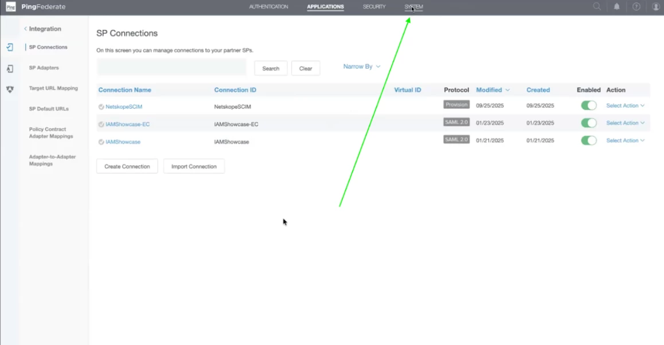
Task: Click the Target URL Mapping sidebar icon
Action: click(10, 89)
